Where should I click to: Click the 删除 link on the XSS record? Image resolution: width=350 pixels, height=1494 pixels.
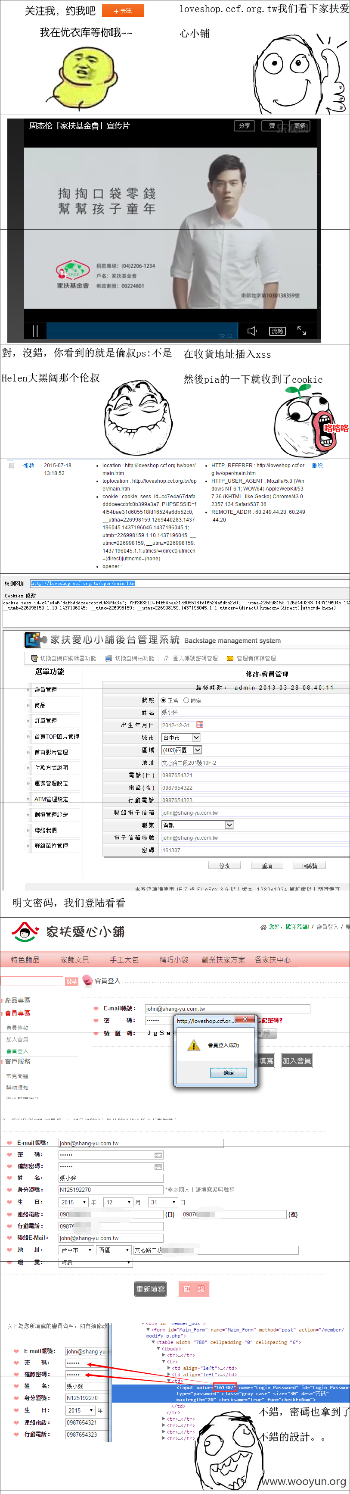click(318, 466)
